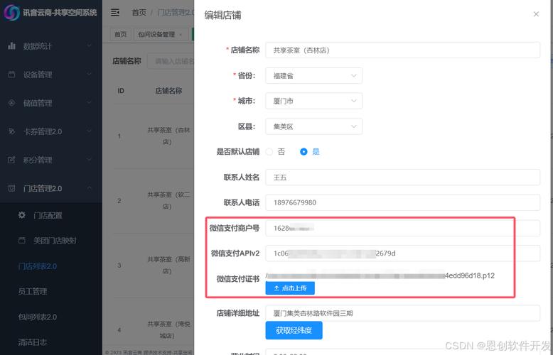553x355 pixels.
Task: Open 清洁日志 in sidebar
Action: [51, 342]
